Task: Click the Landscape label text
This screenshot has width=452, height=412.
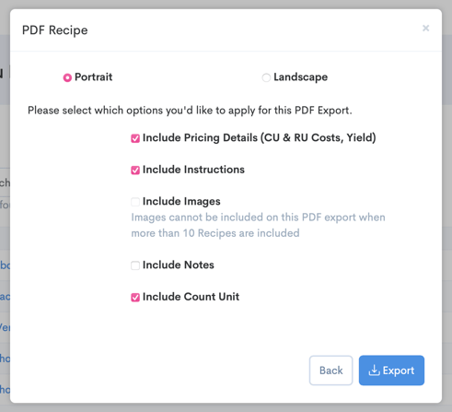Action: click(301, 77)
